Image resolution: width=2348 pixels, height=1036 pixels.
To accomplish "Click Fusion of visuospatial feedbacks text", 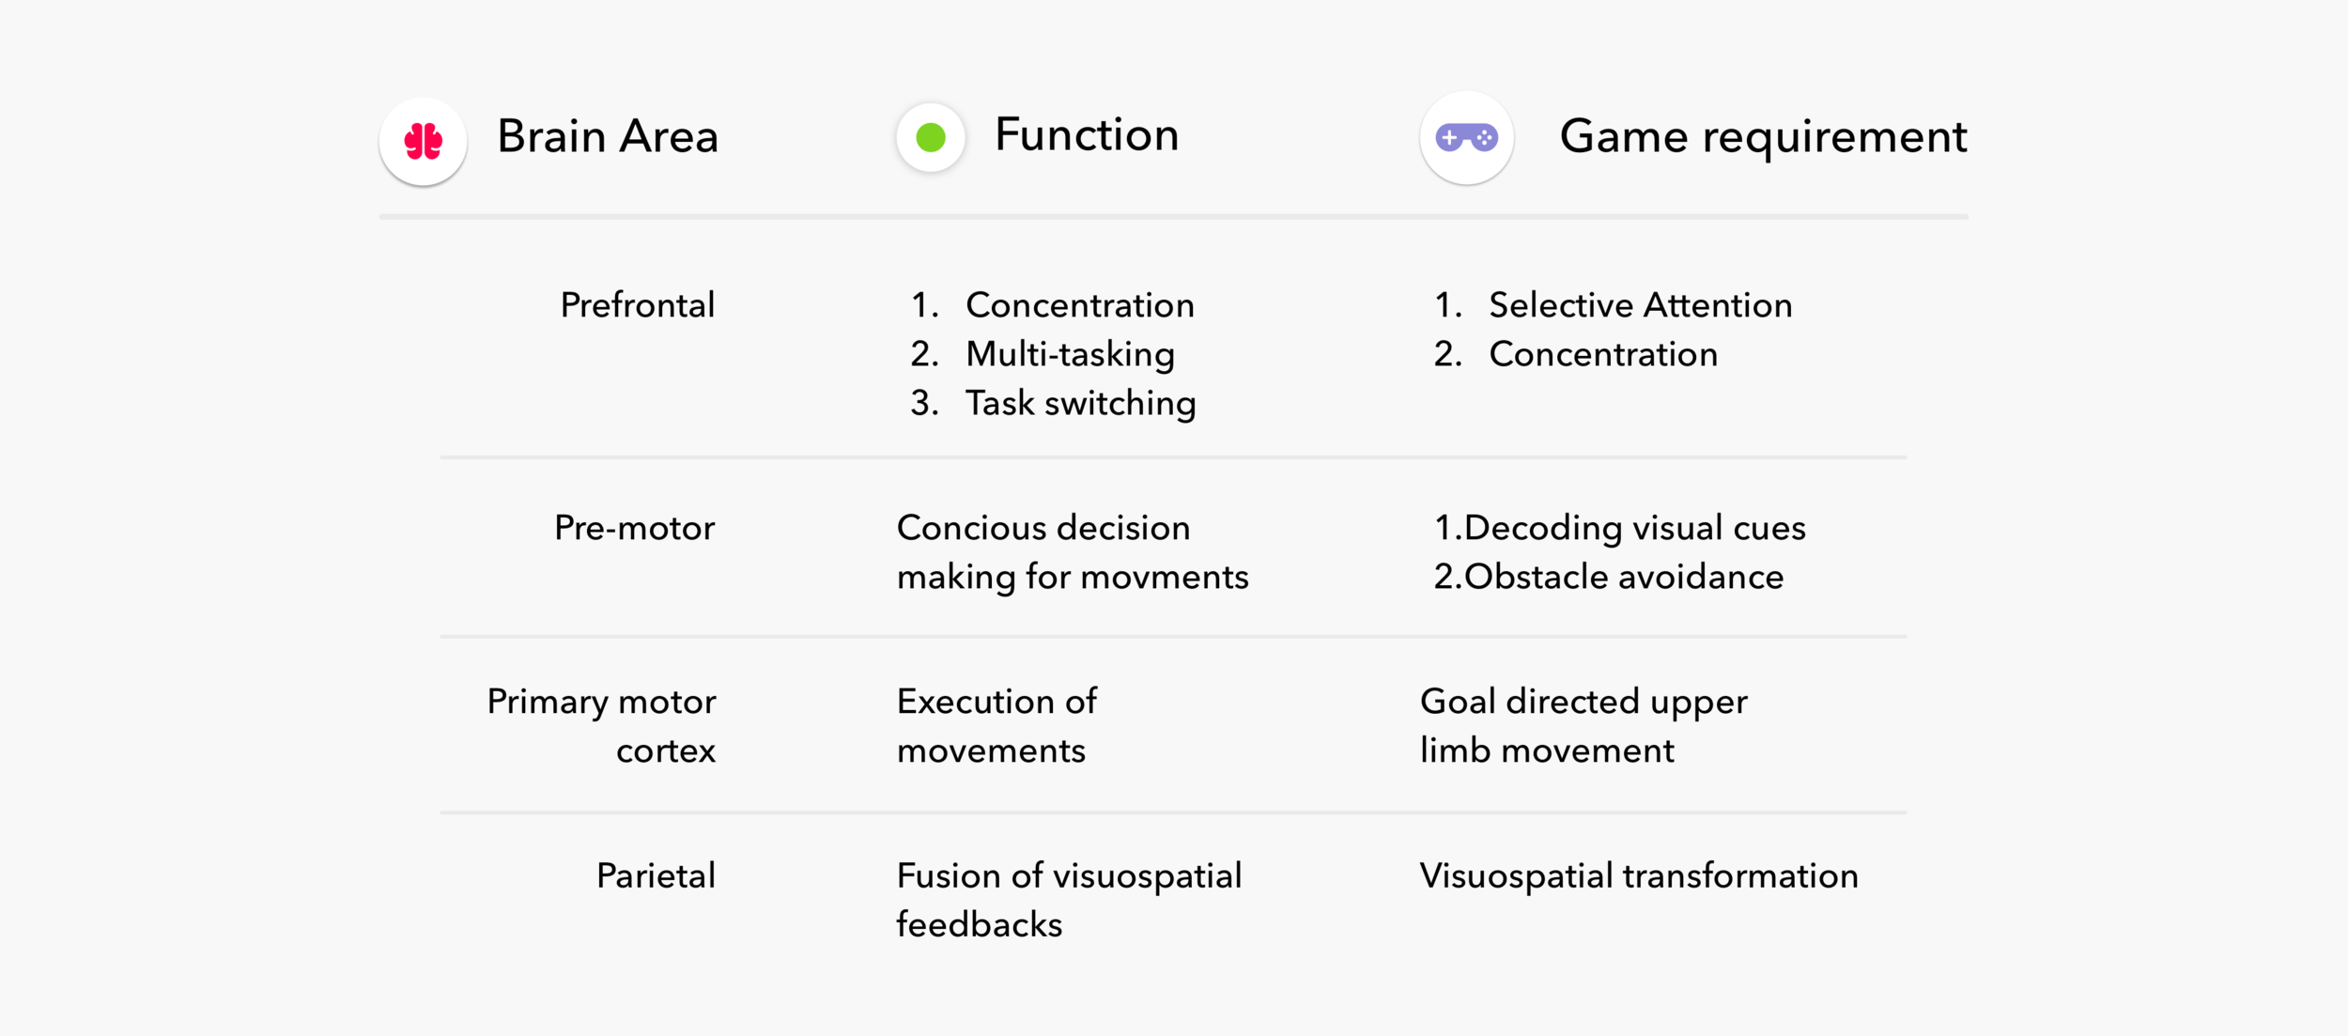I will tap(1069, 900).
